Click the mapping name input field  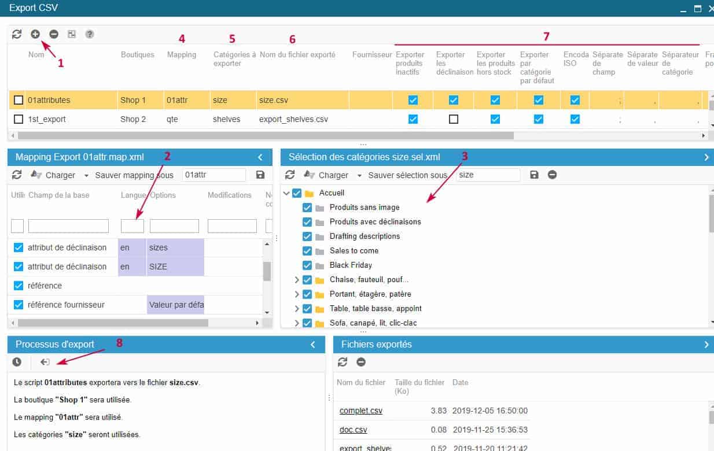pyautogui.click(x=214, y=175)
